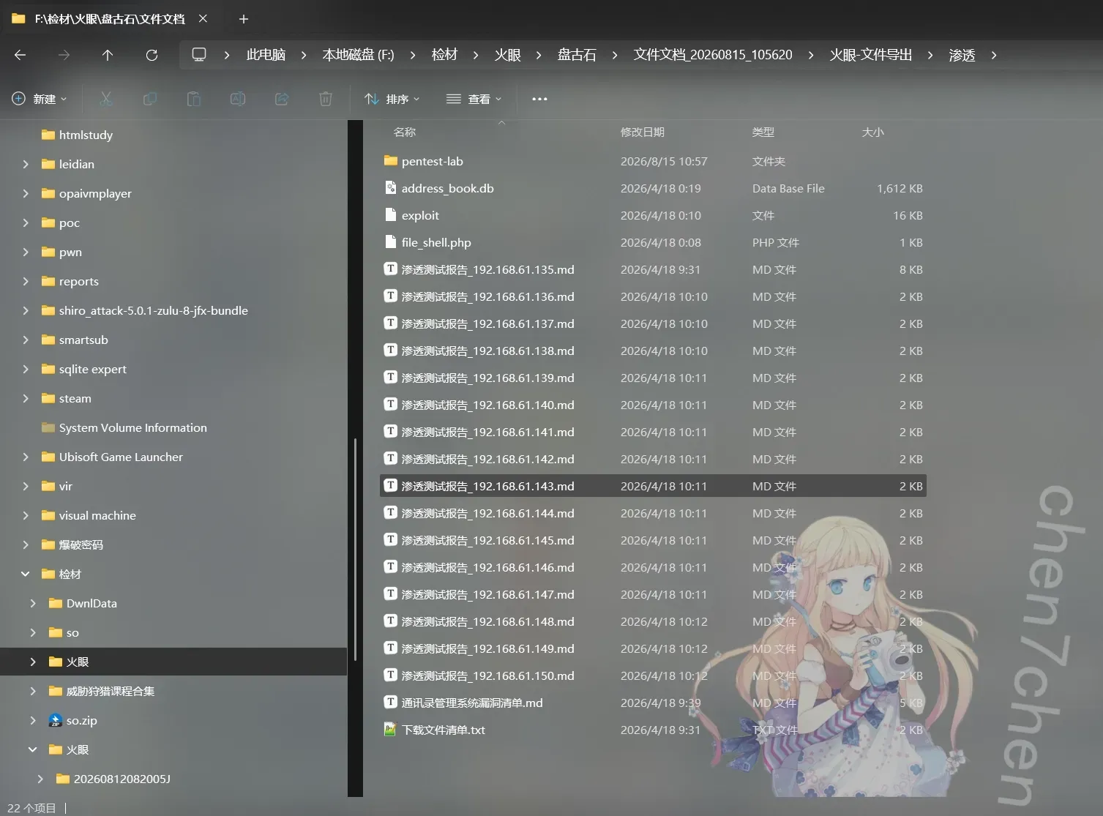Expand the pwn folder in tree
Image resolution: width=1103 pixels, height=816 pixels.
(x=26, y=252)
